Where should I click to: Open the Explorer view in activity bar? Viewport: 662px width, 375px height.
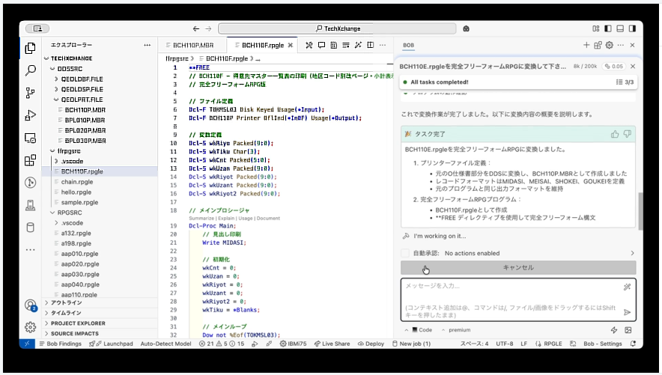click(30, 48)
